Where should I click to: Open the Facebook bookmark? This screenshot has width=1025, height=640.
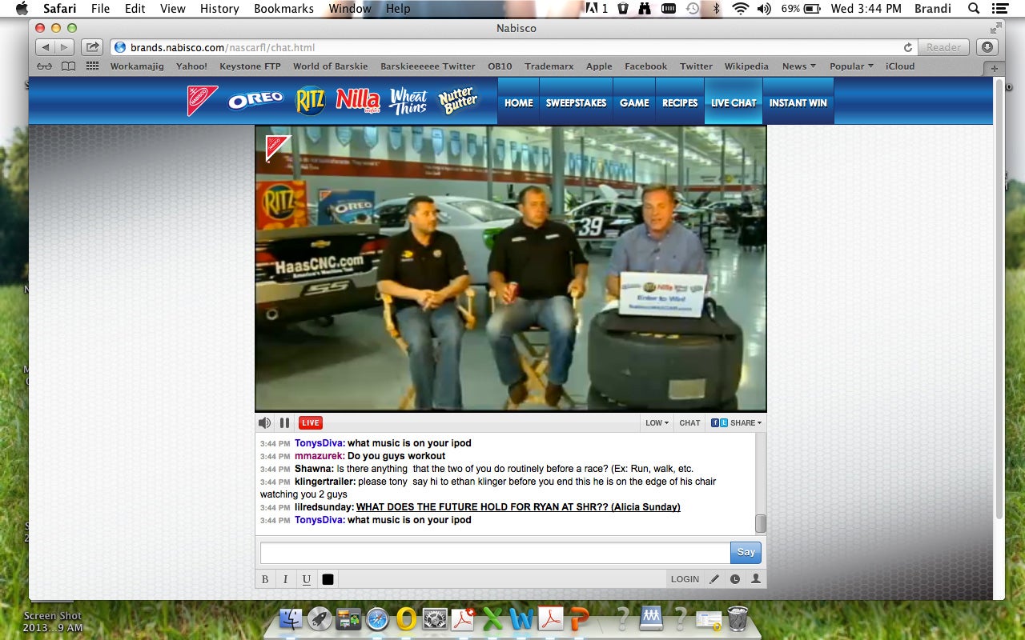pos(645,66)
